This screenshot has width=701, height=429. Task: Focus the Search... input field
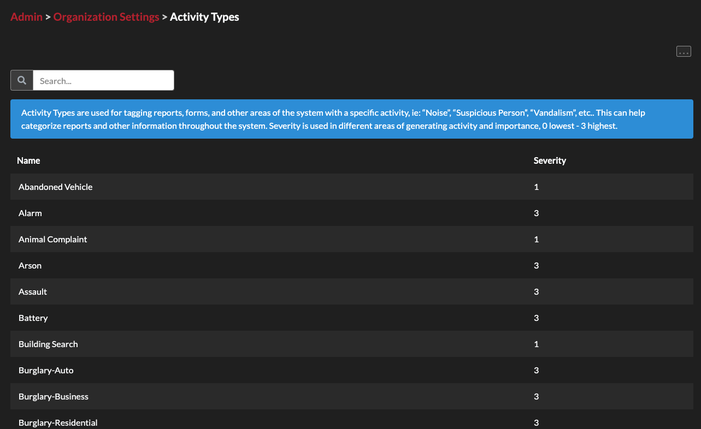click(104, 80)
